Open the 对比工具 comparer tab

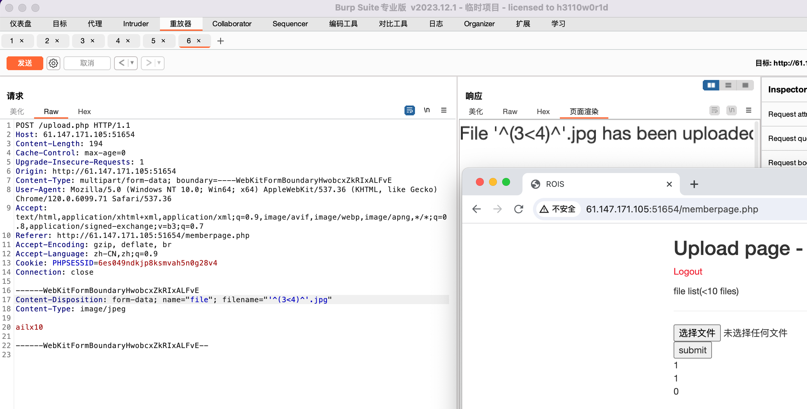393,24
